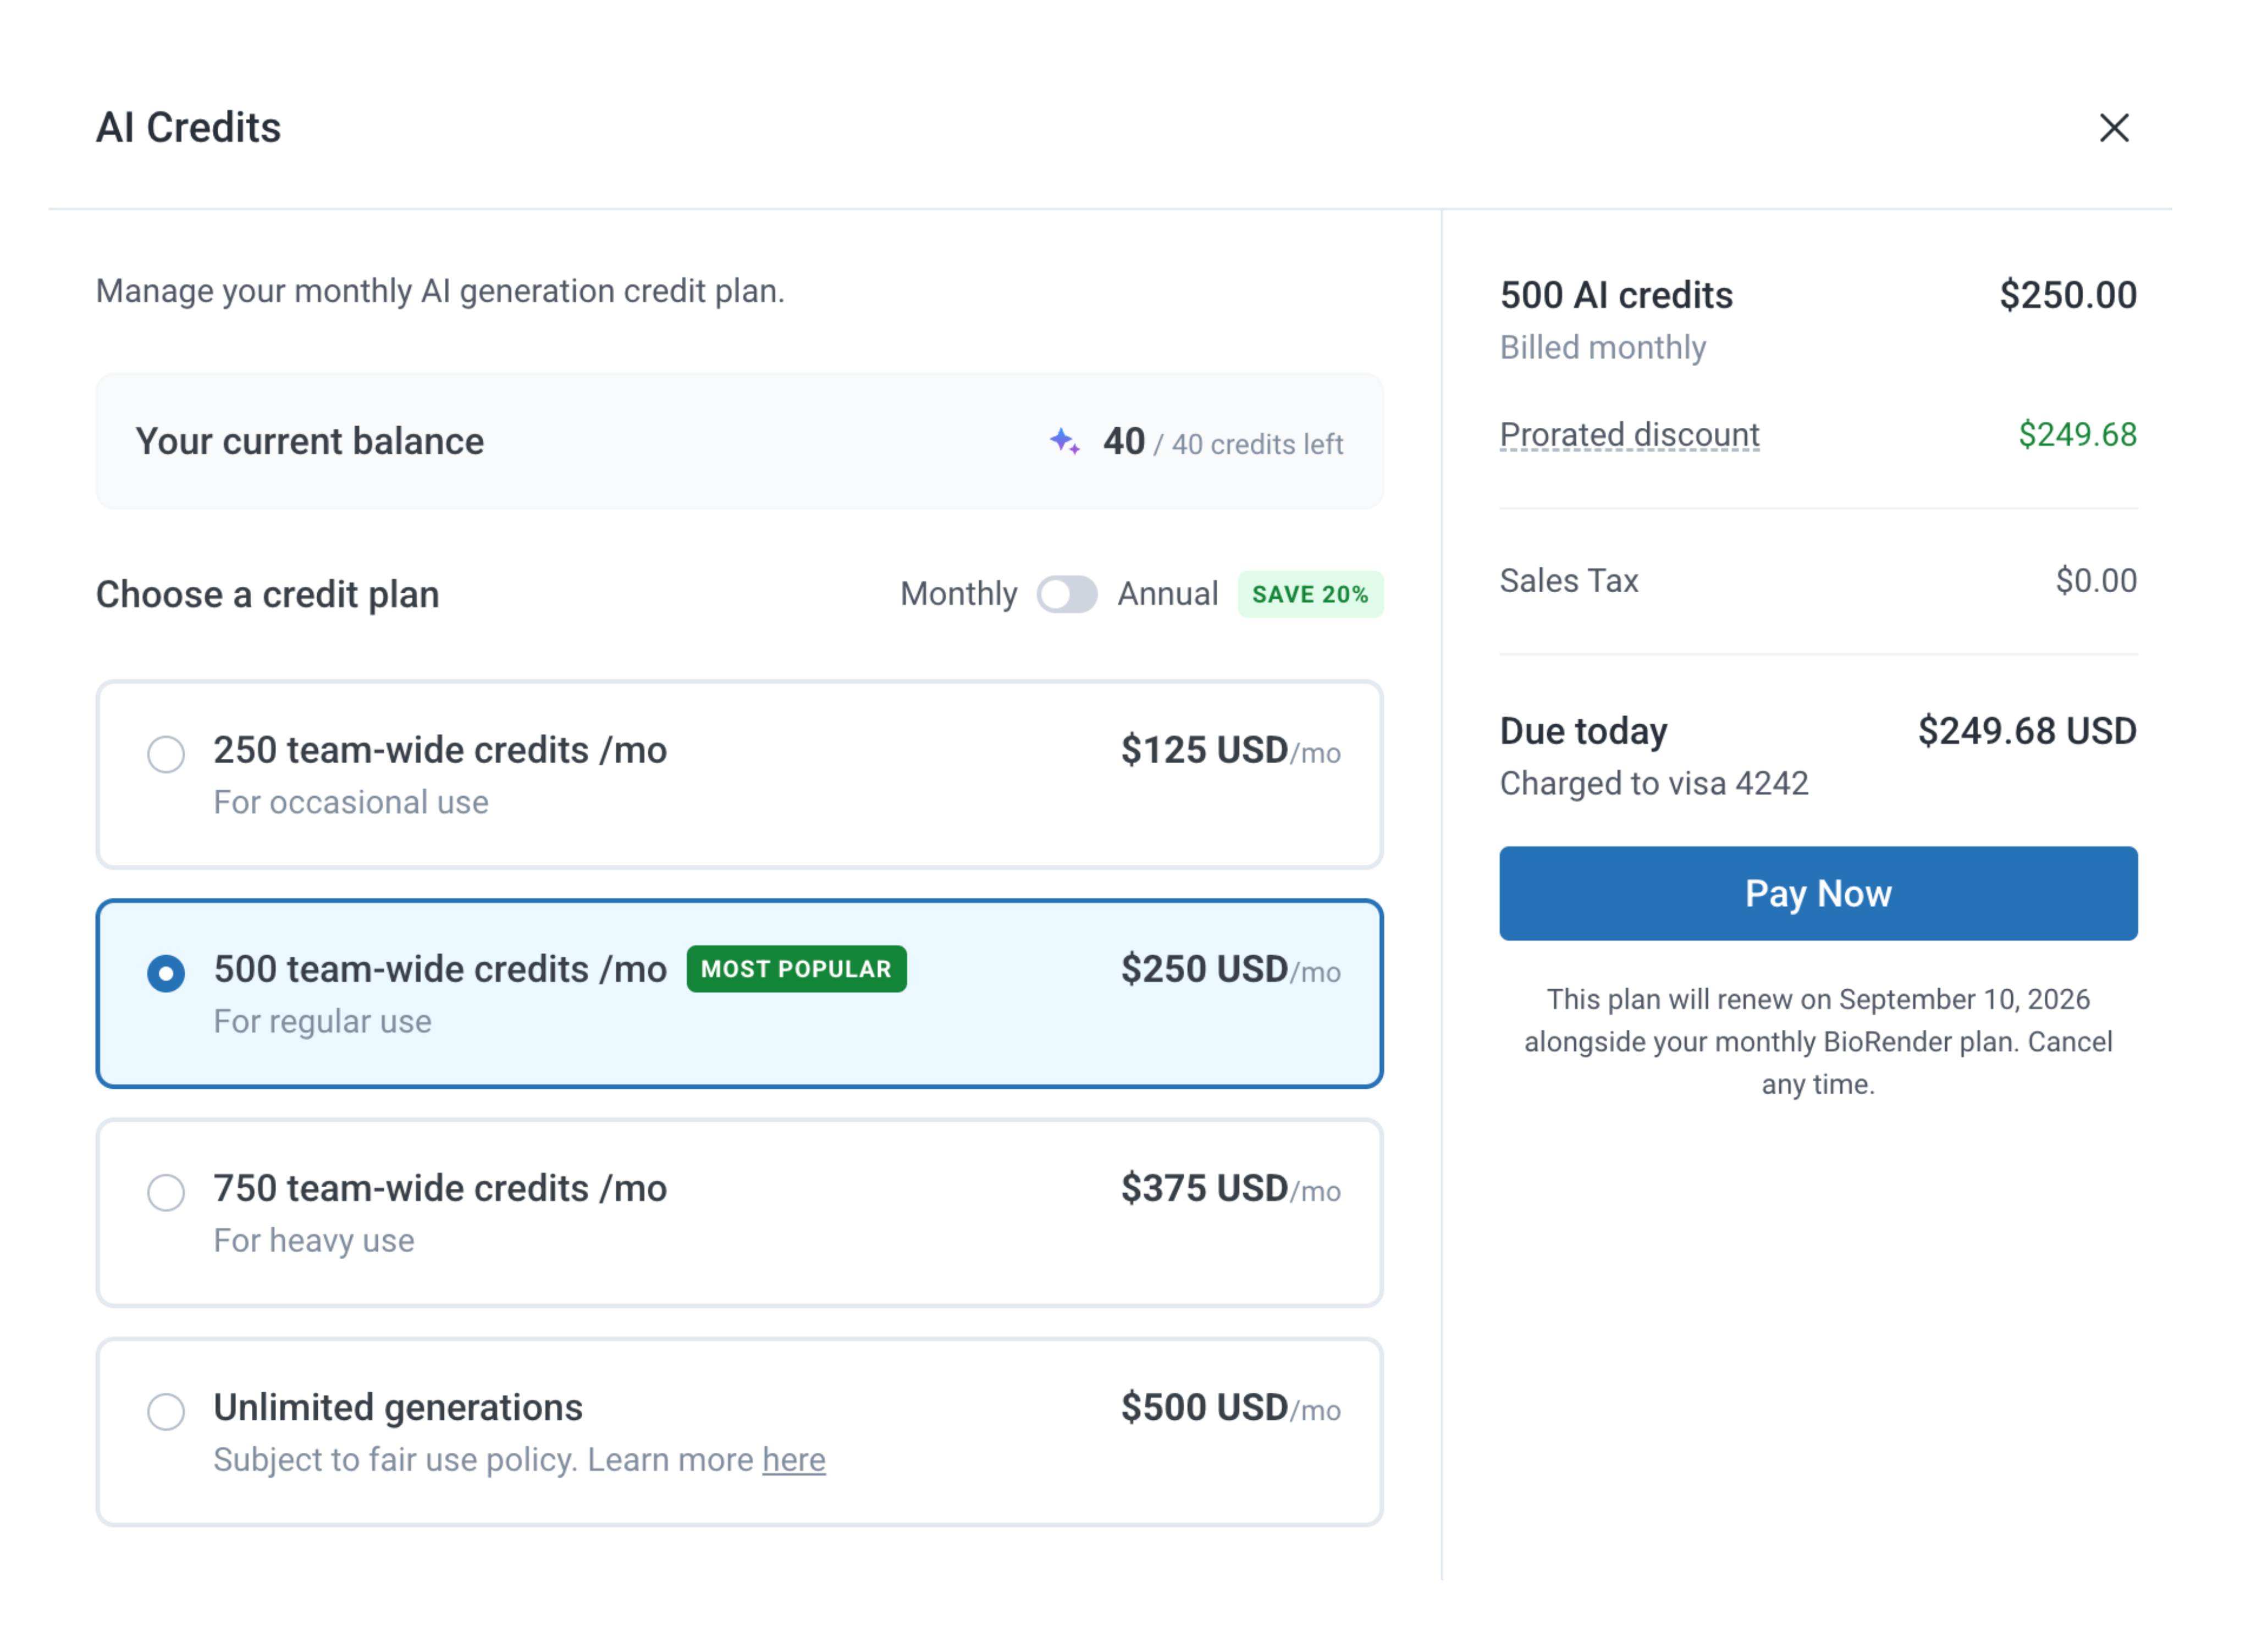Select the $125 USD/mo plan card
2268x1637 pixels.
(x=739, y=775)
